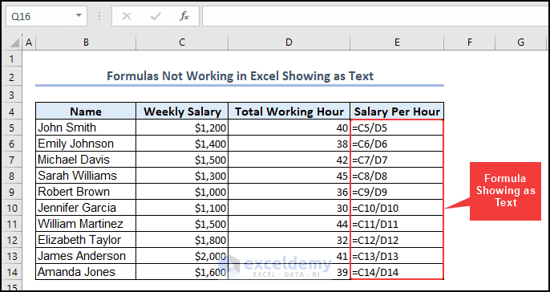Select the cell 'John Smith'
This screenshot has height=292, width=550.
(x=86, y=128)
